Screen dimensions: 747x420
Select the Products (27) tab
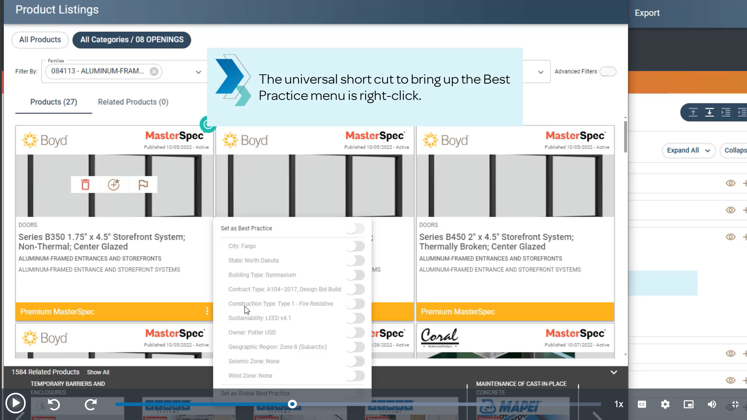[54, 102]
